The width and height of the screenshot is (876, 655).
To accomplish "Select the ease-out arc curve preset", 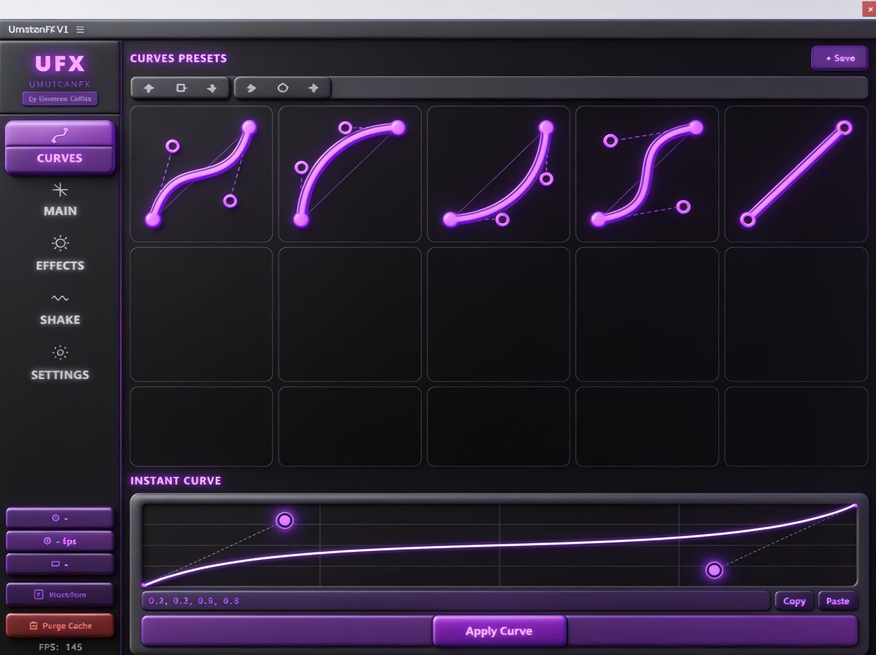I will tap(350, 174).
